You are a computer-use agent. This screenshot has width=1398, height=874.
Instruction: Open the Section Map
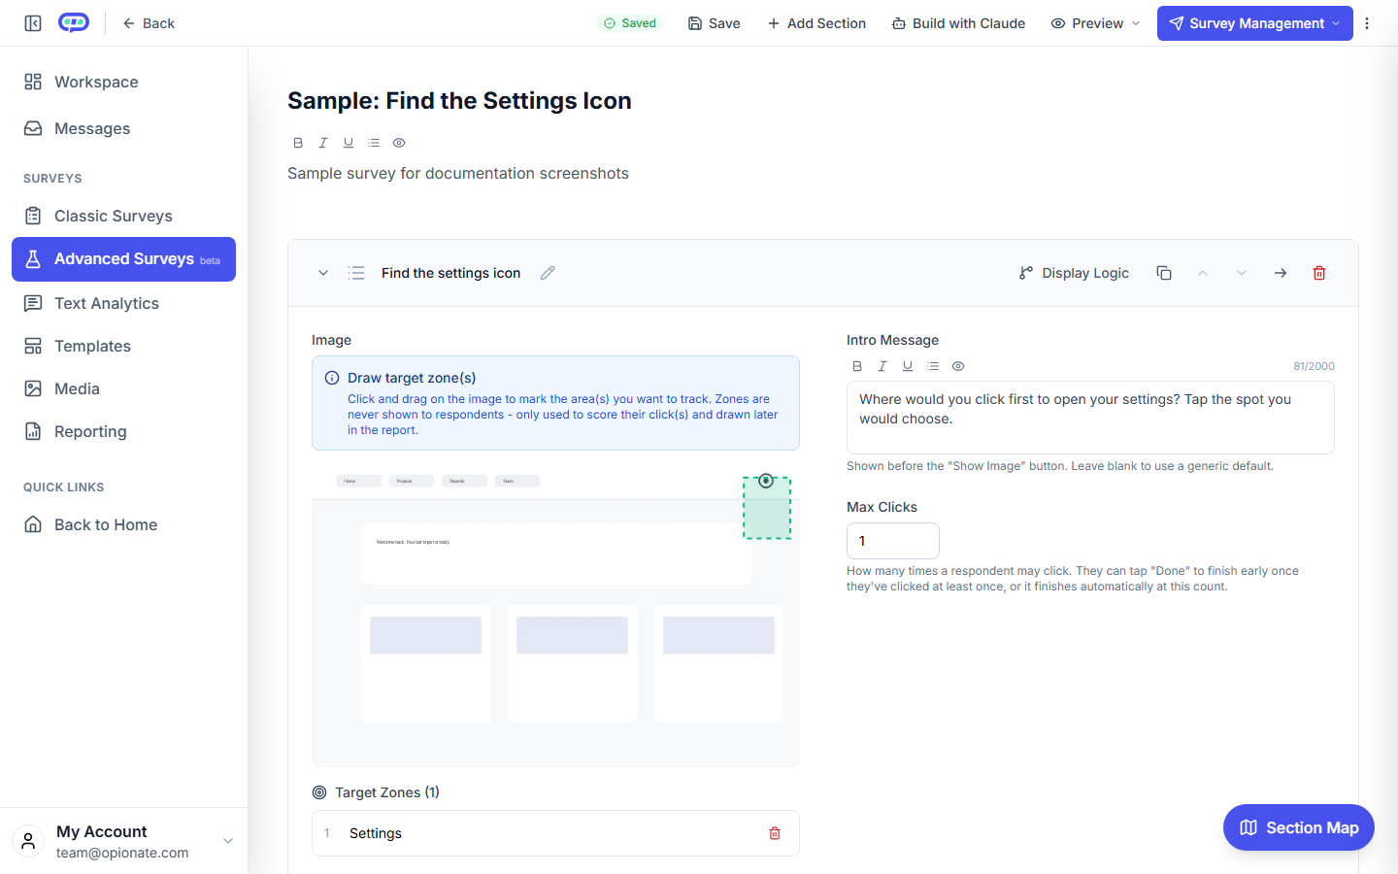[x=1299, y=827]
